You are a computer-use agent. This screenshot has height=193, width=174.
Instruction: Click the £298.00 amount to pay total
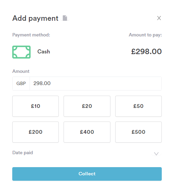(146, 51)
